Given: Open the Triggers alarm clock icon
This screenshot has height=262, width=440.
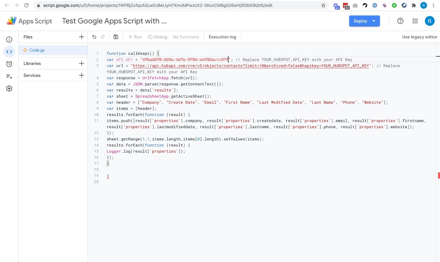Looking at the screenshot, I should pyautogui.click(x=9, y=64).
